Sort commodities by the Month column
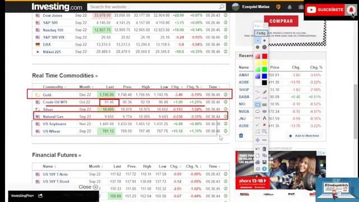The image size is (359, 202). [86, 87]
